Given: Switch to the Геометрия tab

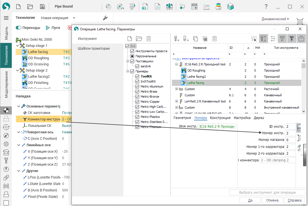Looking at the screenshot, I should click(x=182, y=118).
